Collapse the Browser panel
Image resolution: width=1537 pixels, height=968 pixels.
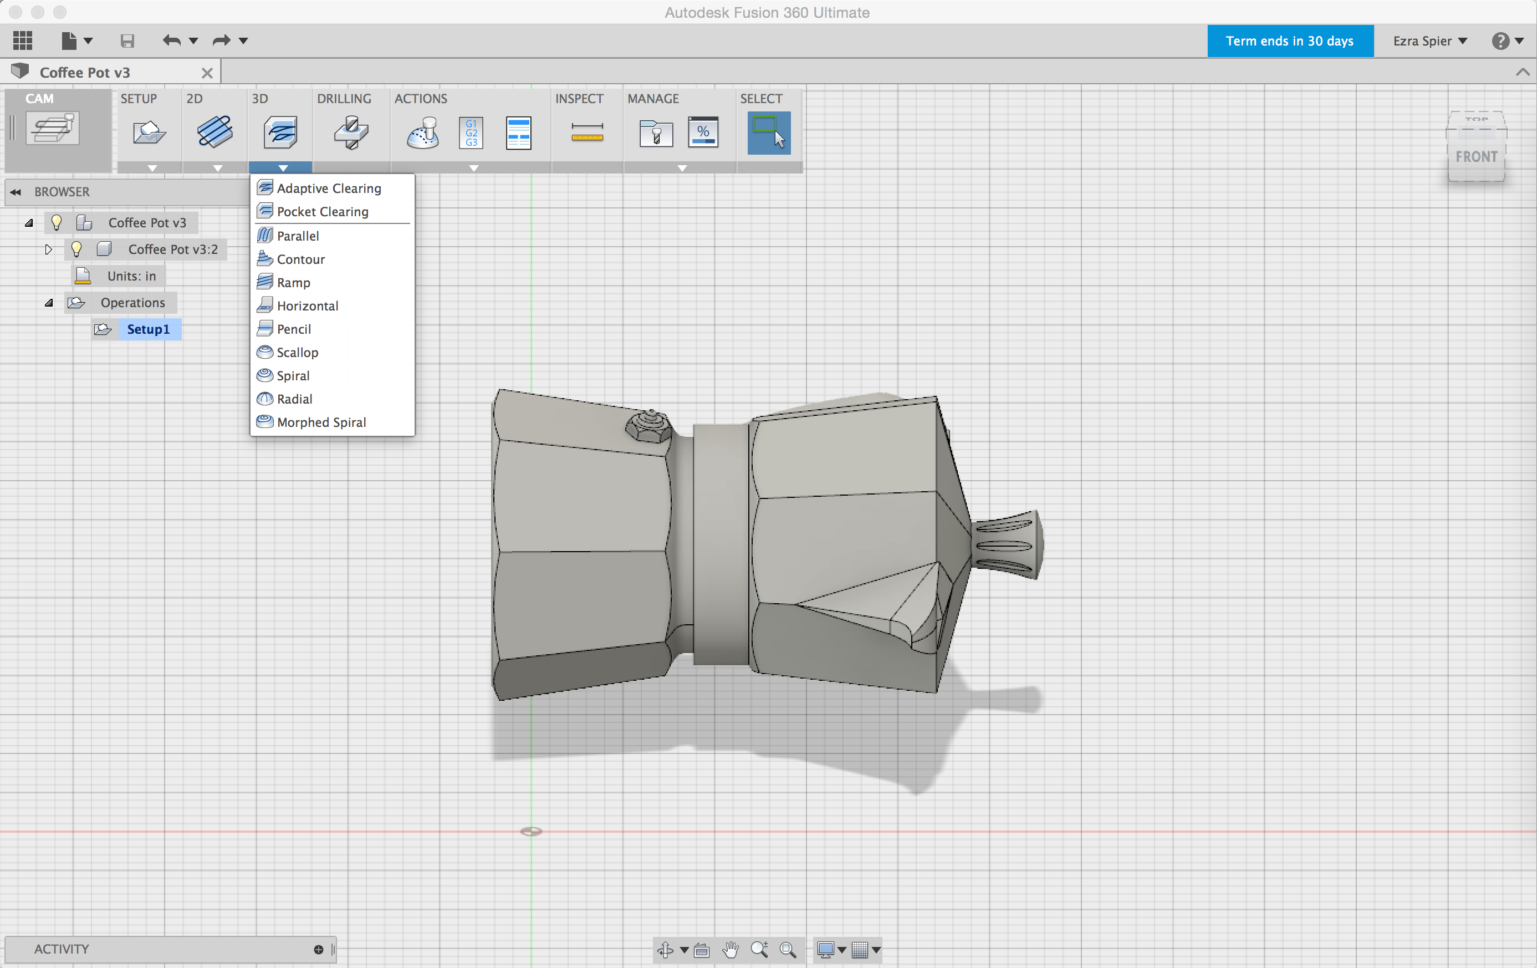(x=16, y=192)
